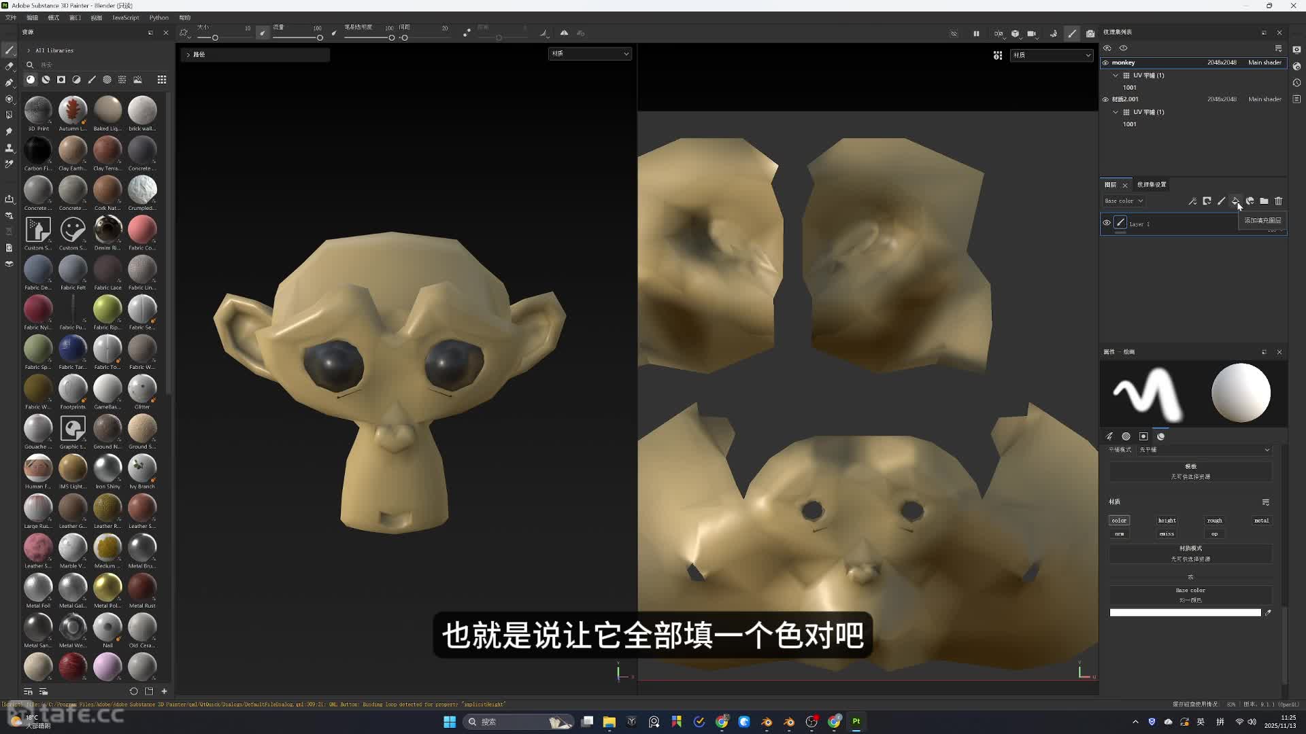Pick the white Base color swatch
This screenshot has width=1306, height=734.
click(x=1185, y=612)
